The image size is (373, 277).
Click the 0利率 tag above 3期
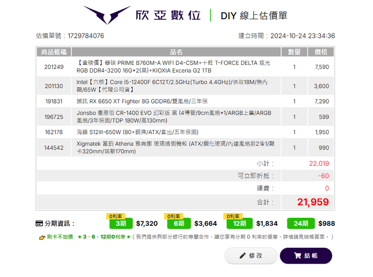(x=116, y=216)
